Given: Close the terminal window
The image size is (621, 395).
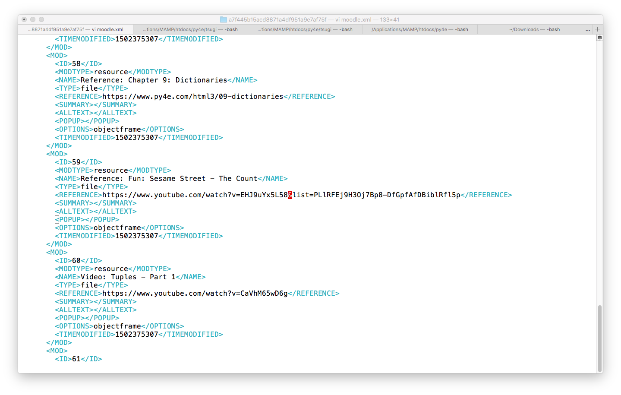Looking at the screenshot, I should pyautogui.click(x=24, y=19).
